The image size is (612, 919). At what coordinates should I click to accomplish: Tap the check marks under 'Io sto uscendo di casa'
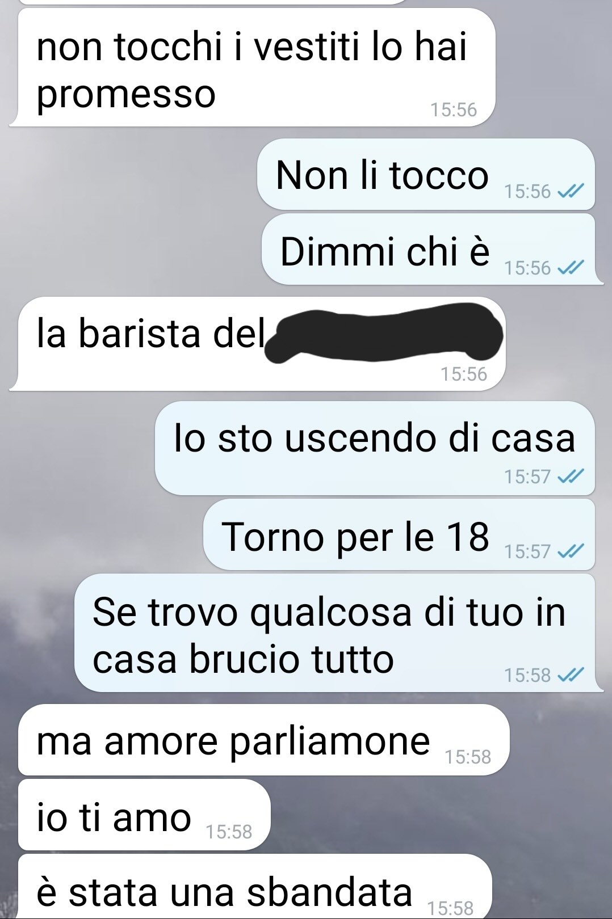[x=571, y=477]
